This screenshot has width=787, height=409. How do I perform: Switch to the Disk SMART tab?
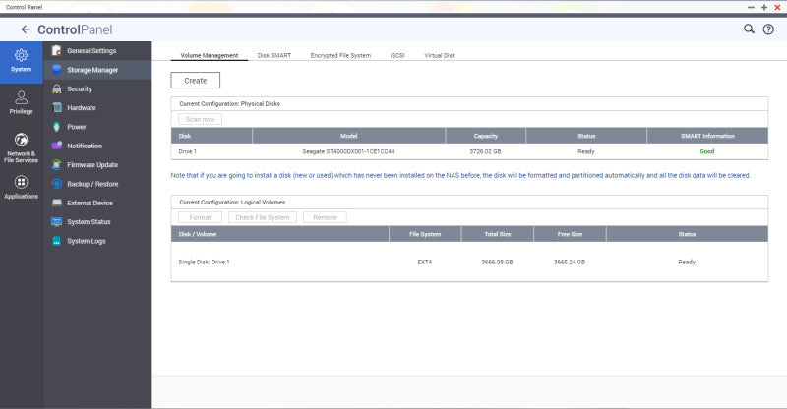pyautogui.click(x=274, y=55)
